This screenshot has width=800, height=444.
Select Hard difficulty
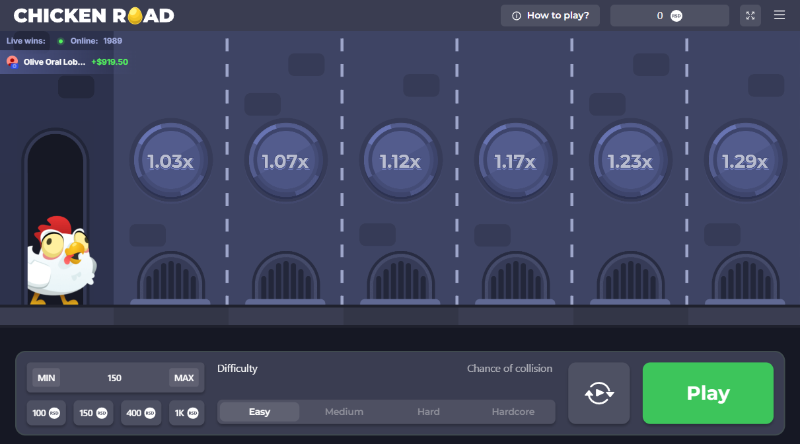tap(429, 412)
